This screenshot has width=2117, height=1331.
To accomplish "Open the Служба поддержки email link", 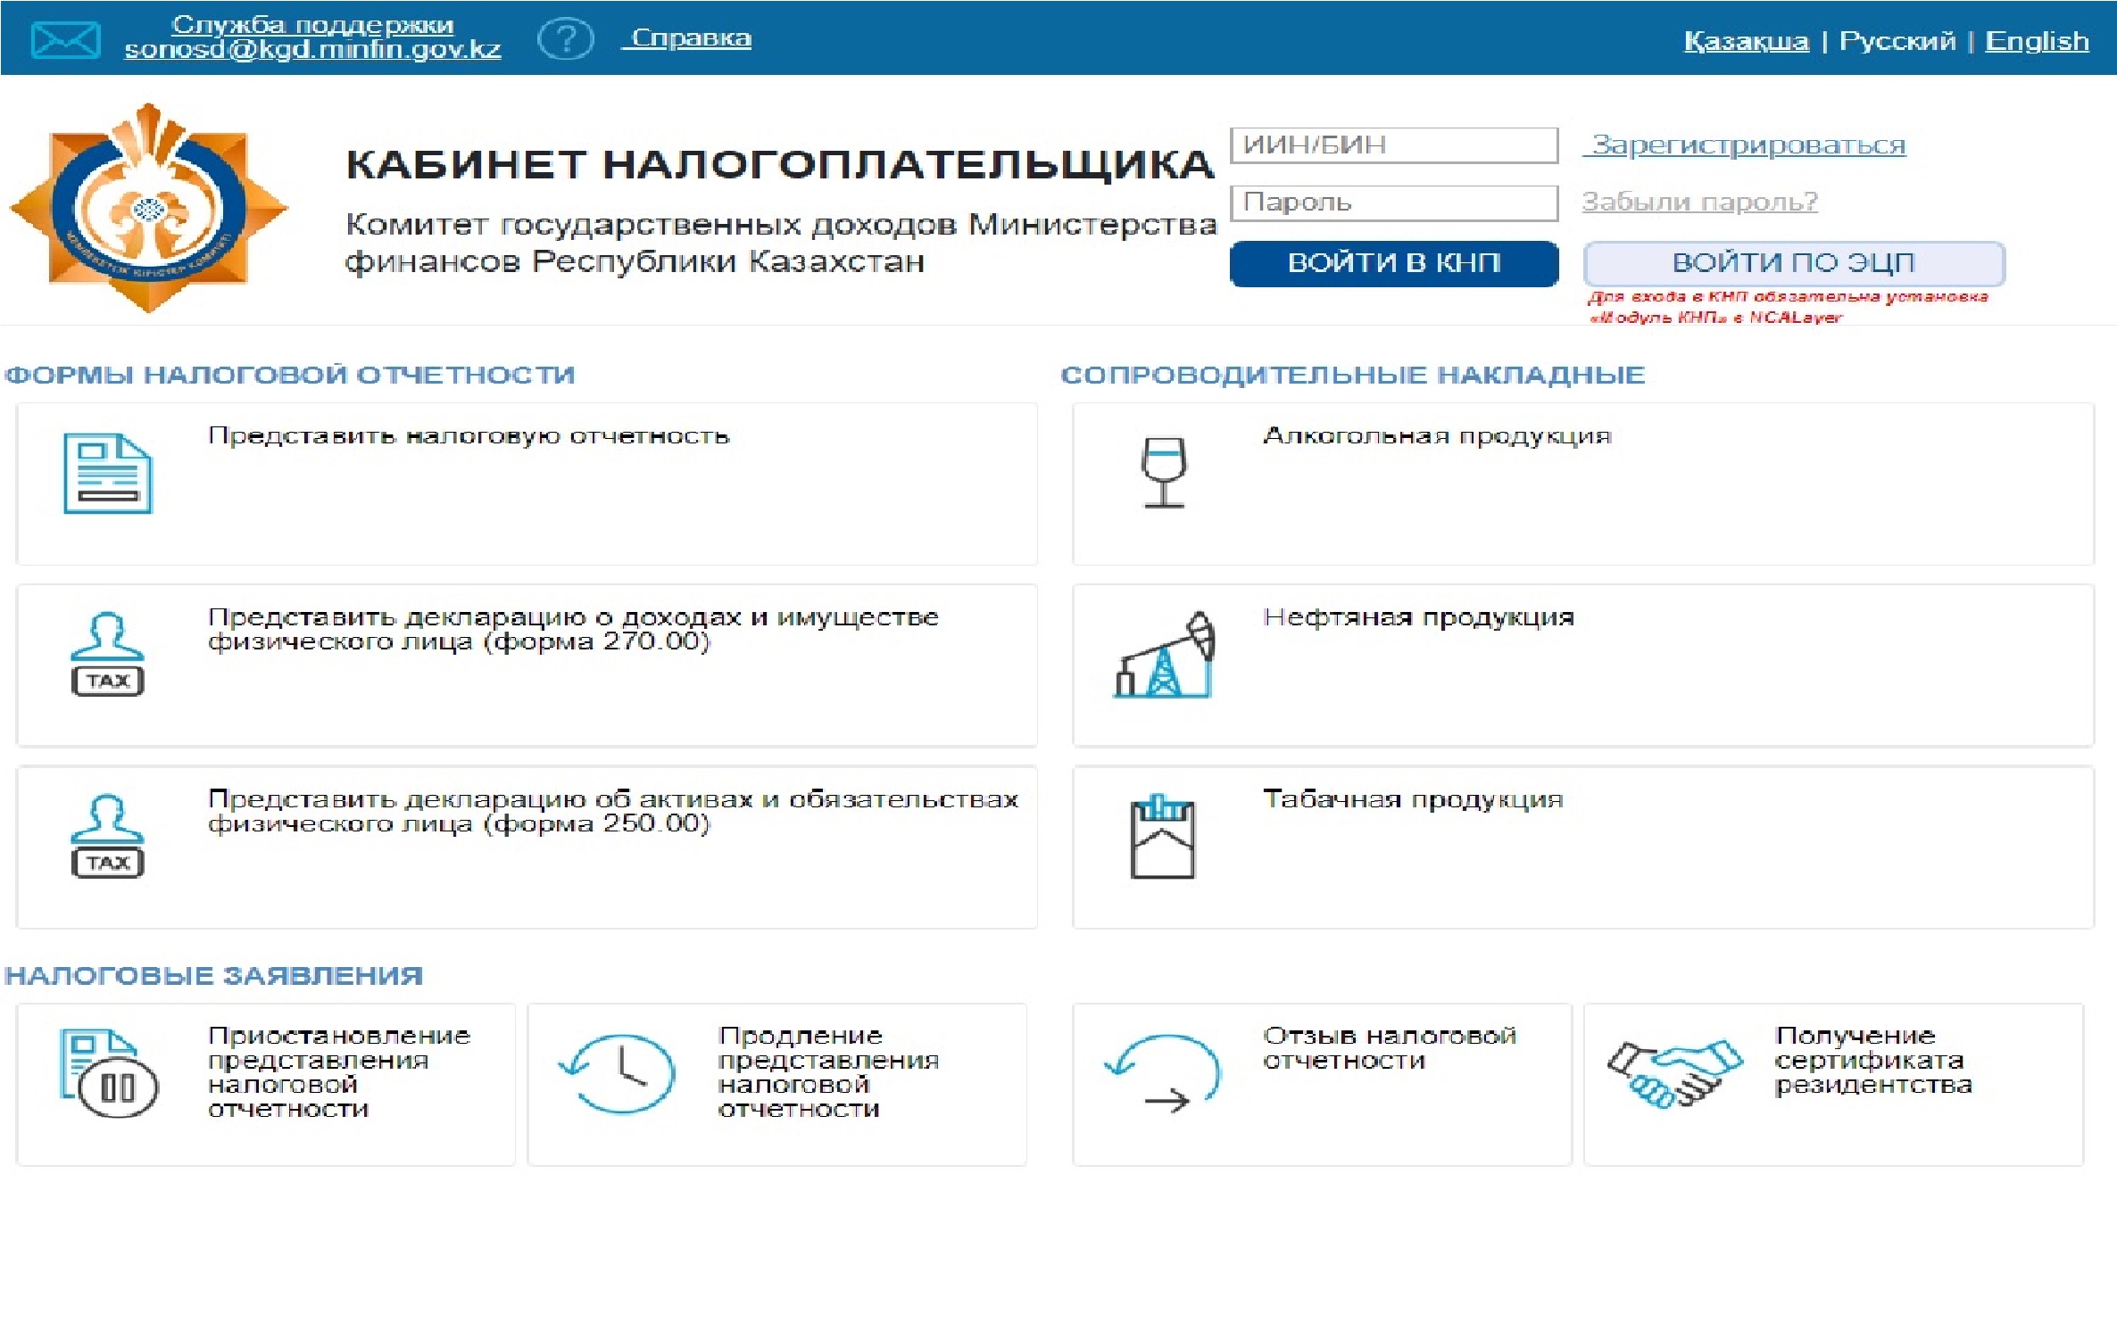I will coord(312,37).
